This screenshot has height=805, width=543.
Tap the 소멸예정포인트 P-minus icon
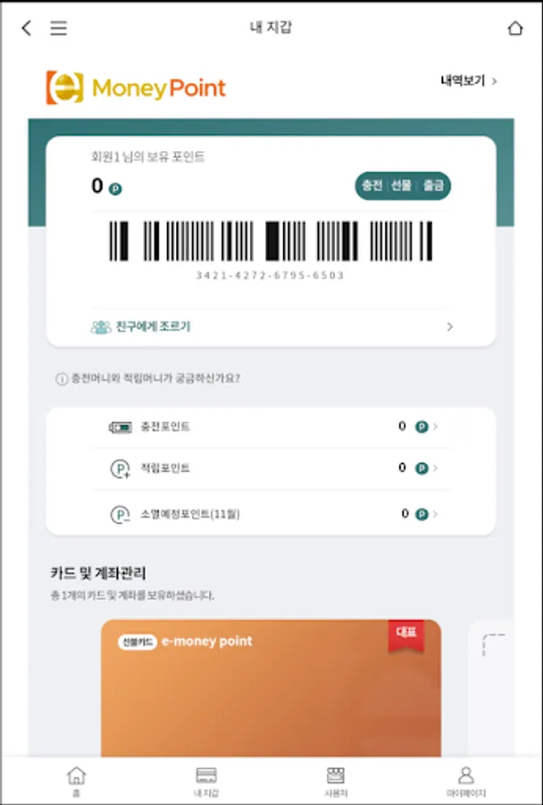121,514
